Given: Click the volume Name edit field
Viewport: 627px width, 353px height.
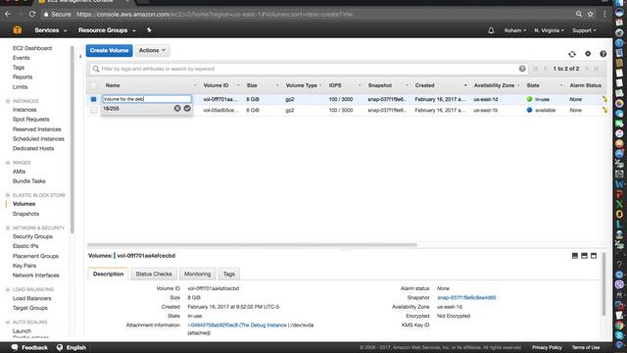Looking at the screenshot, I should point(147,99).
